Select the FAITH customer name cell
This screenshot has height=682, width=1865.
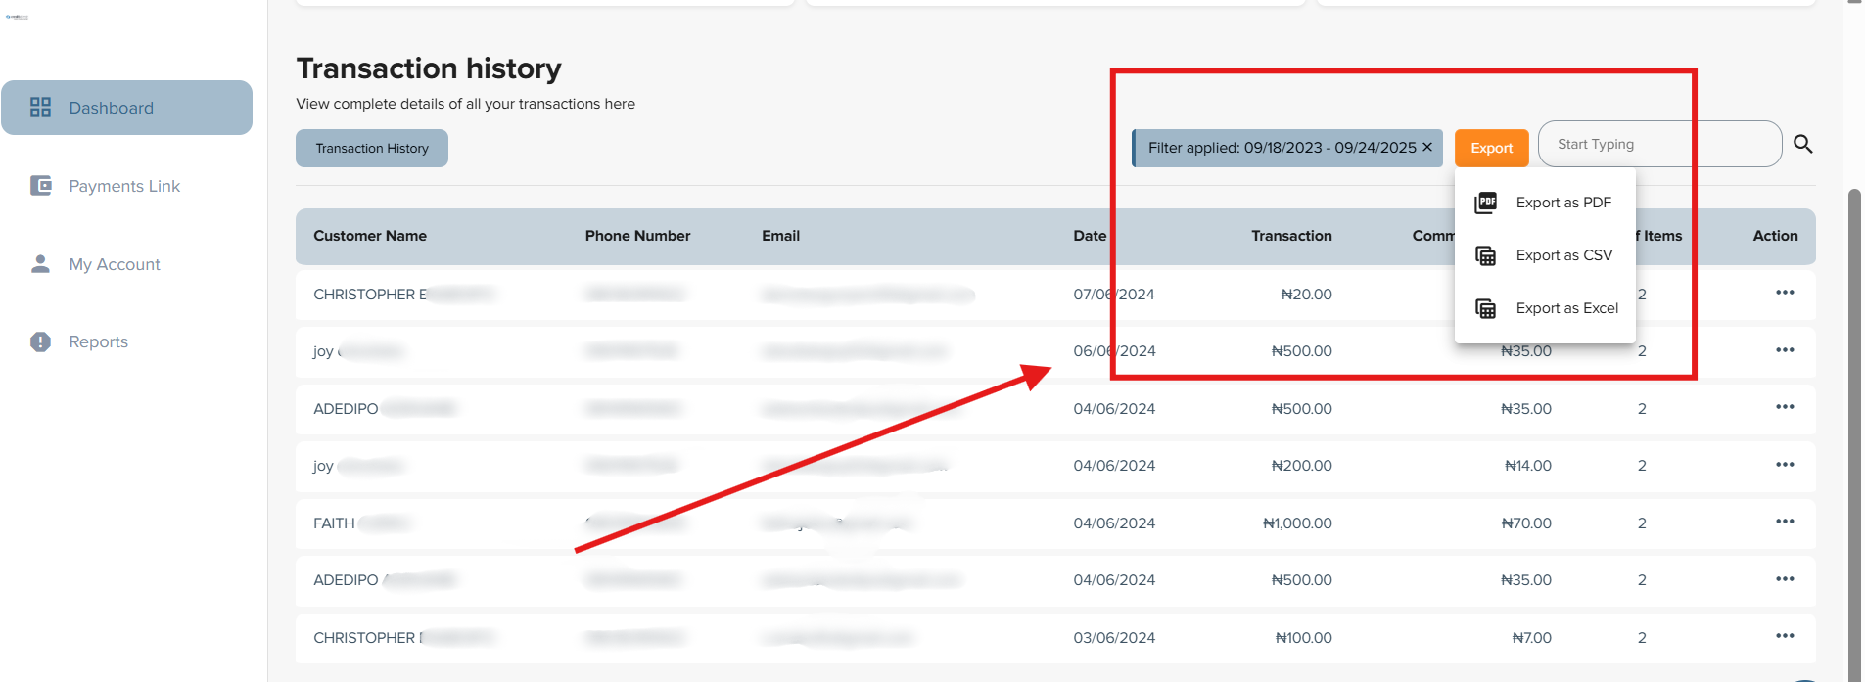pyautogui.click(x=334, y=523)
